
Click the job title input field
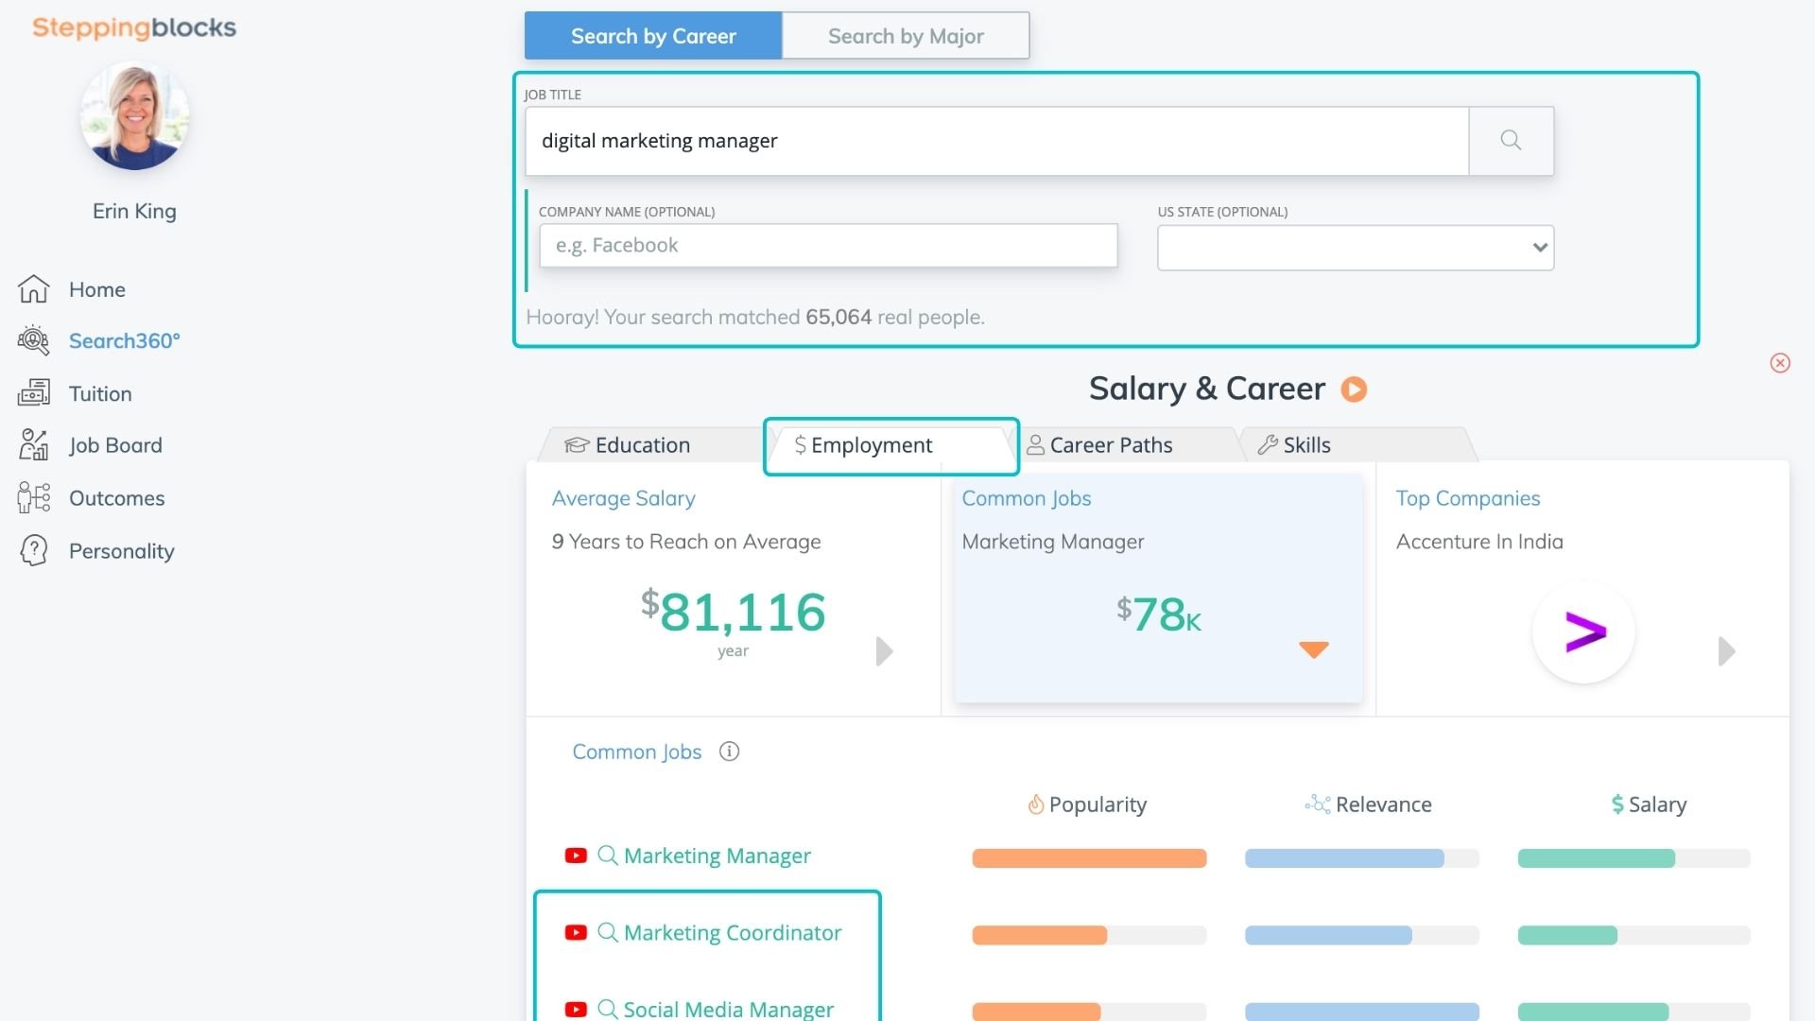(x=996, y=141)
